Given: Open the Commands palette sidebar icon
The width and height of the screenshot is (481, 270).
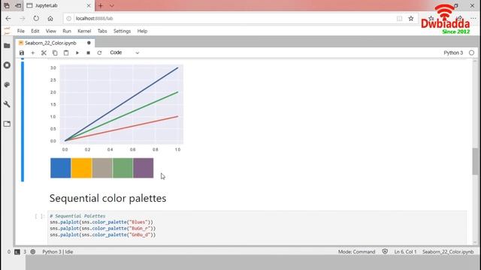Looking at the screenshot, I should (7, 85).
